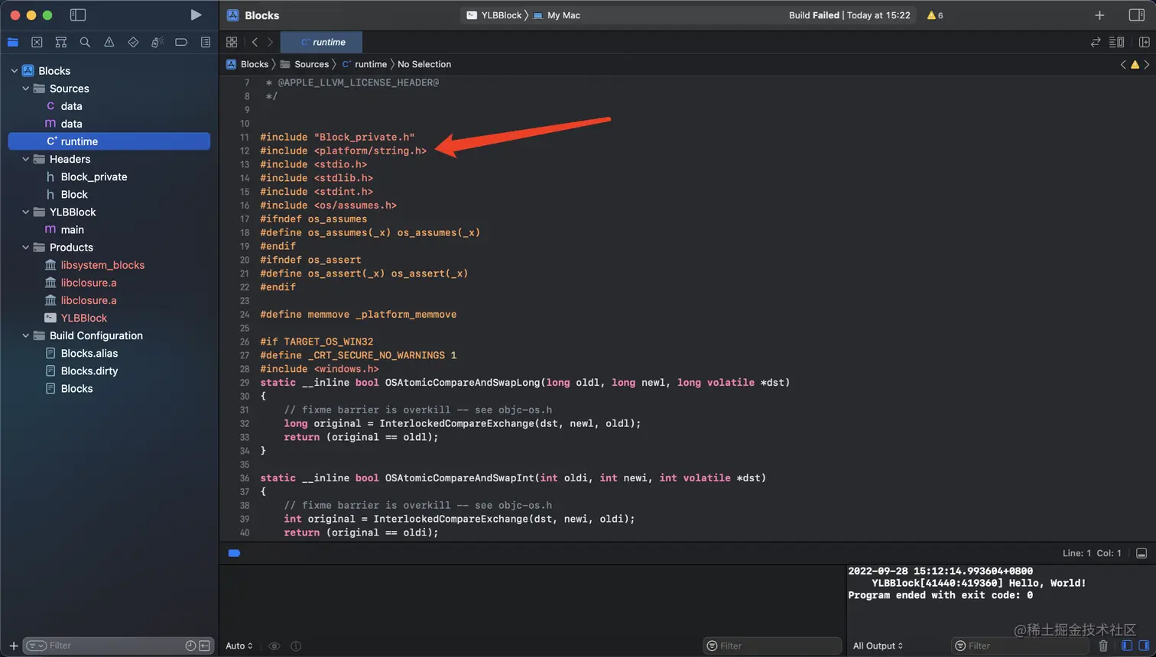Click No Selection in the jump bar
Image resolution: width=1156 pixels, height=657 pixels.
(x=424, y=64)
